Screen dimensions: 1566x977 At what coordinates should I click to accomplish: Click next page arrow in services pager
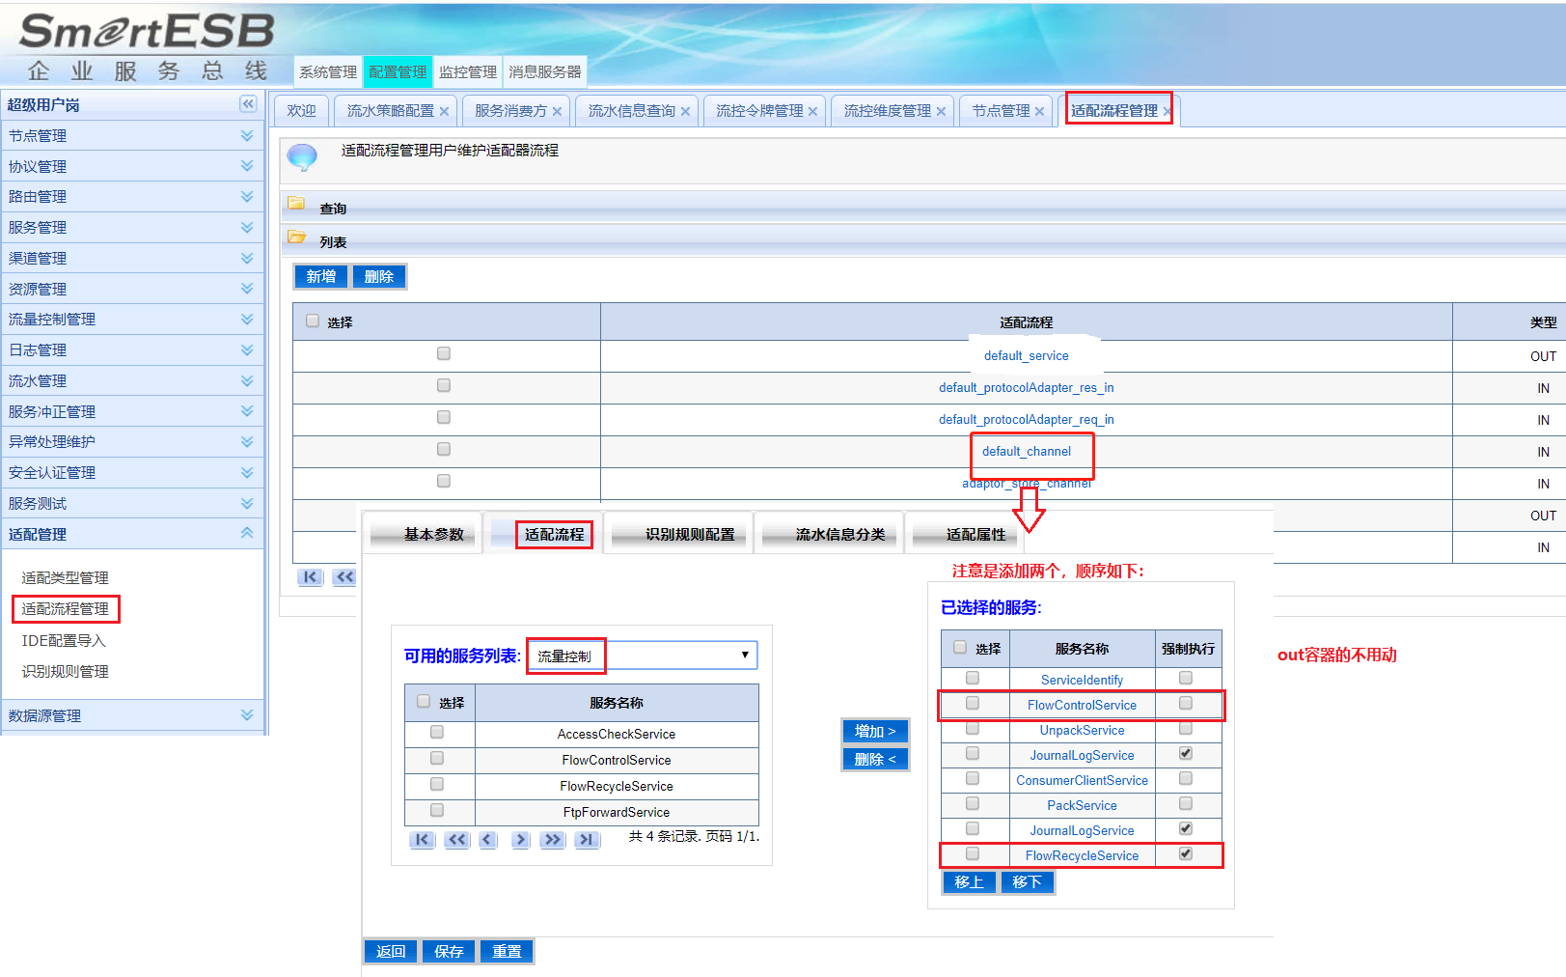(x=520, y=840)
